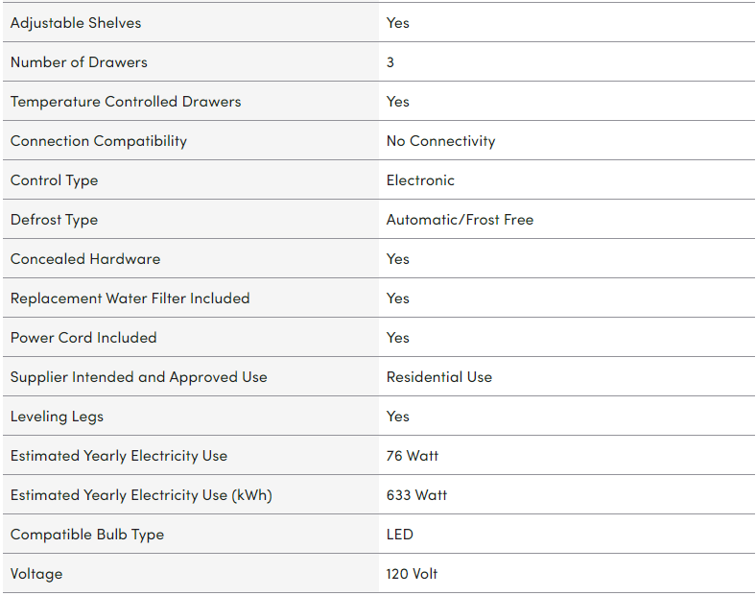Select the Number of Drawers label

[79, 61]
